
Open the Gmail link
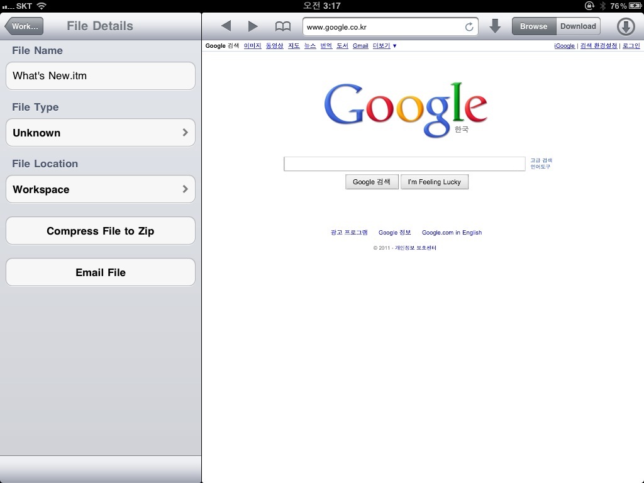coord(360,45)
